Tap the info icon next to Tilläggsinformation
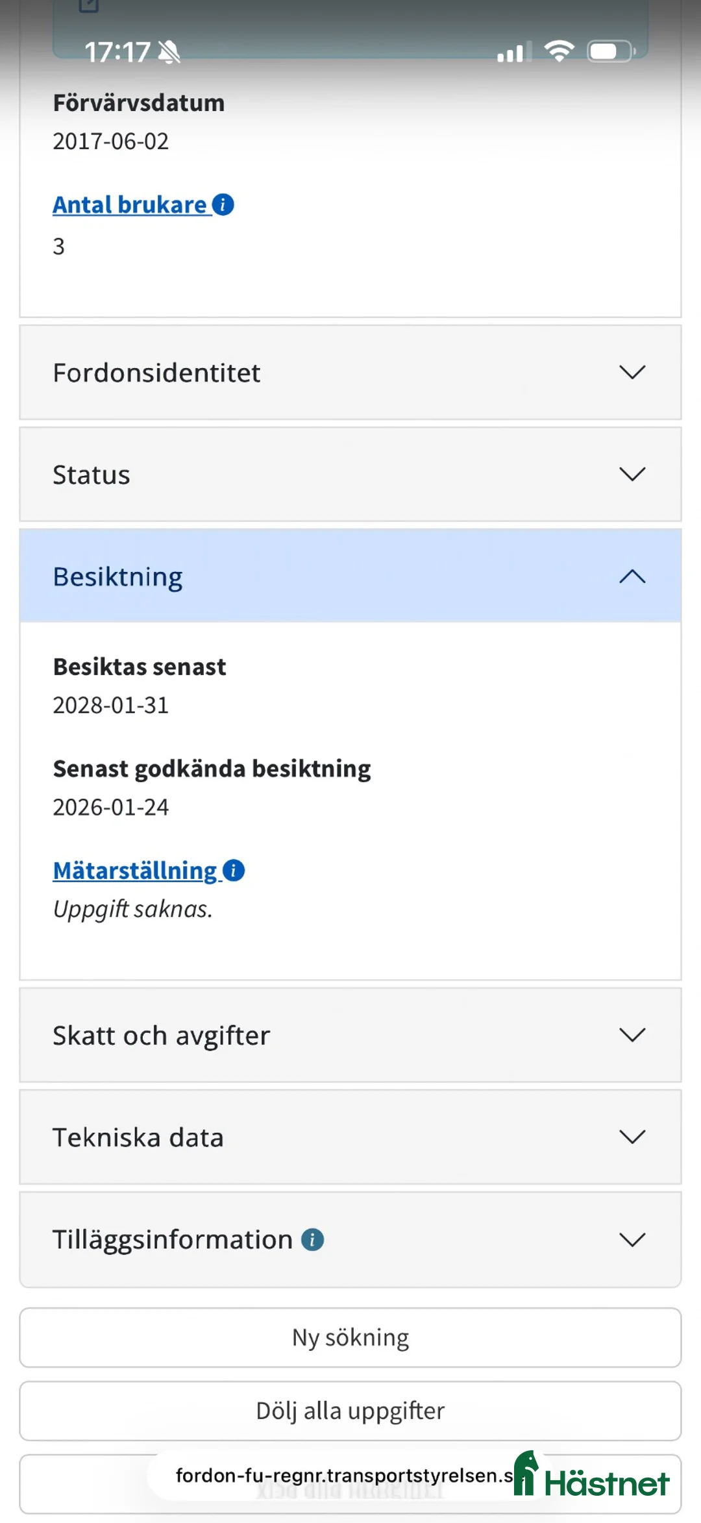 tap(312, 1240)
